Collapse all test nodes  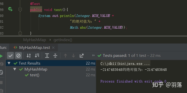coord(55,56)
